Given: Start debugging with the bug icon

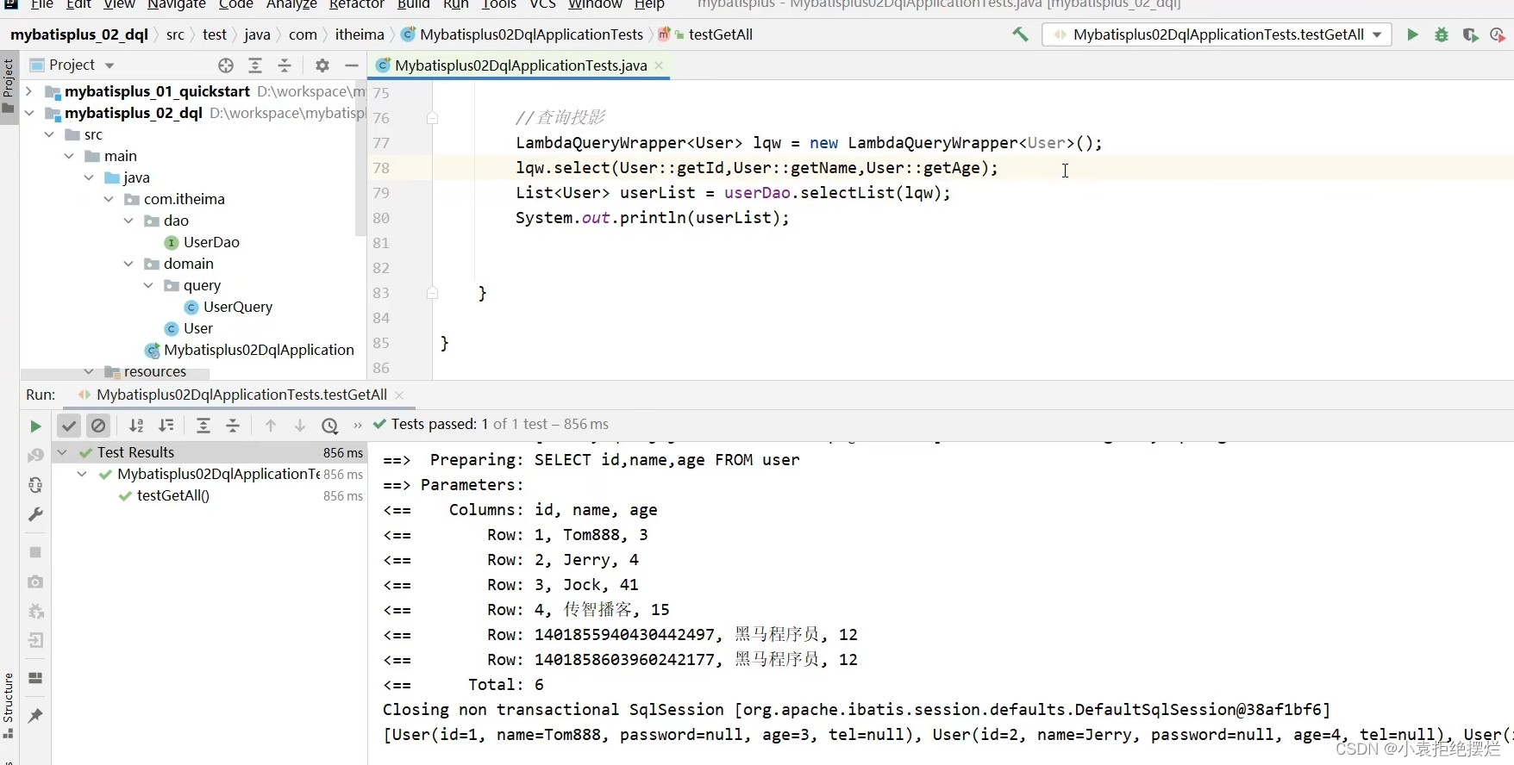Looking at the screenshot, I should point(1441,34).
